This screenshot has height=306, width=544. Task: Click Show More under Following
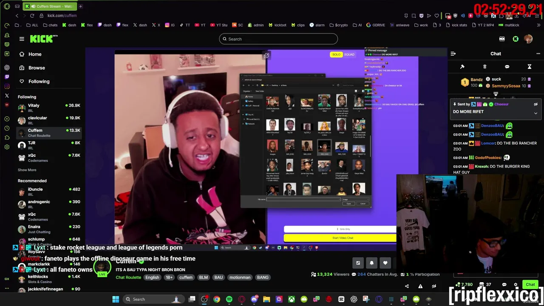(27, 170)
